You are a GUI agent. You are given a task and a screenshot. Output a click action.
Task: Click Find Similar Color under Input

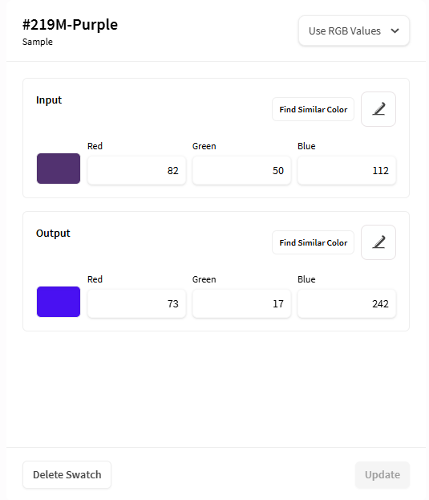click(x=313, y=109)
